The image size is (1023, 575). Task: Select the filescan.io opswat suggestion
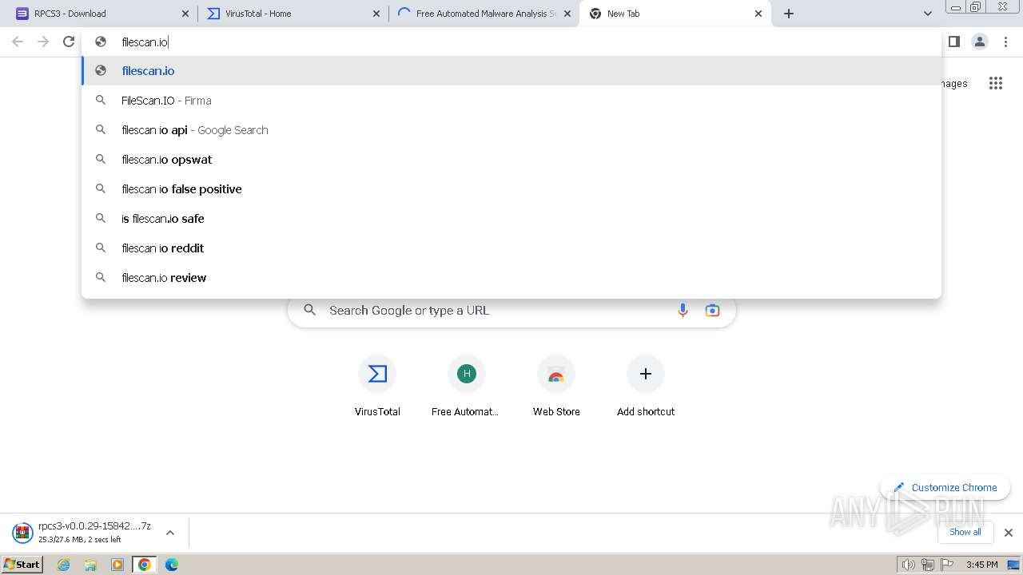tap(511, 160)
